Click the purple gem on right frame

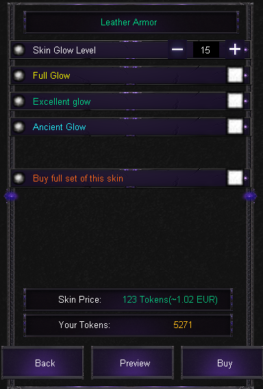[250, 197]
